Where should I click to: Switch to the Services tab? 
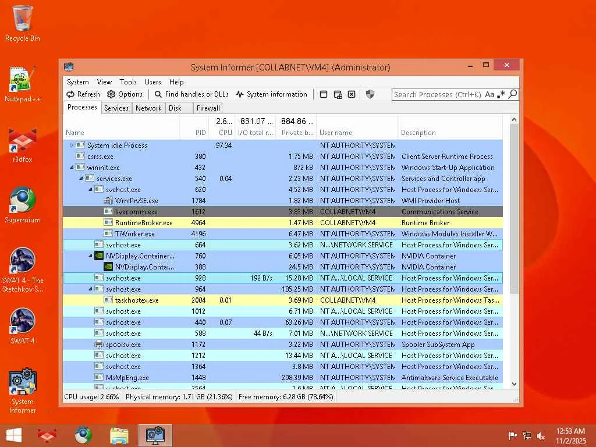click(x=116, y=108)
